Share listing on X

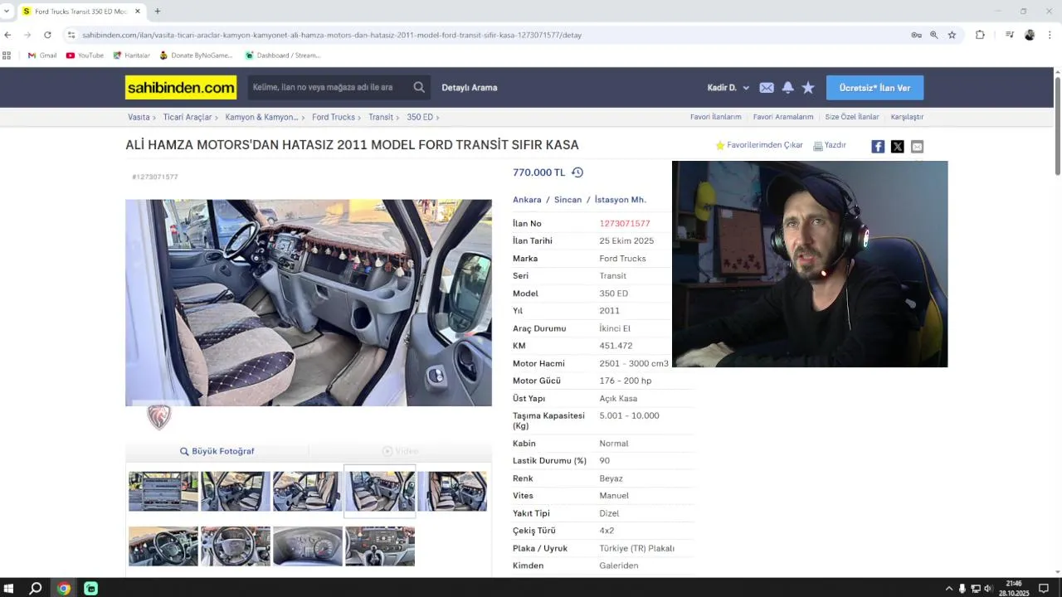pos(898,147)
